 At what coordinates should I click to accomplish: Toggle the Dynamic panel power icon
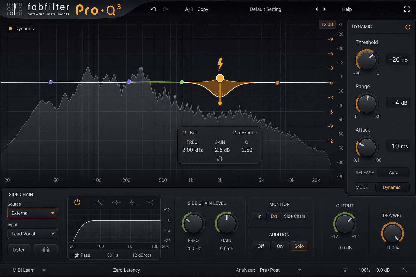[408, 27]
